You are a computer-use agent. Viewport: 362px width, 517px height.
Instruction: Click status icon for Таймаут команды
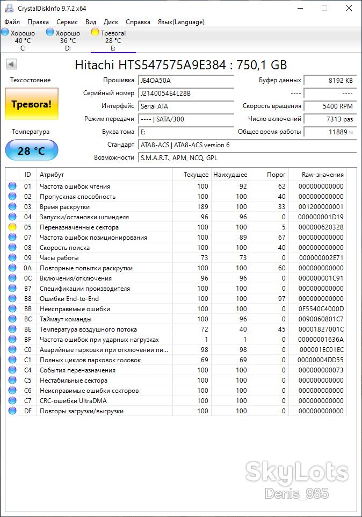pyautogui.click(x=12, y=319)
